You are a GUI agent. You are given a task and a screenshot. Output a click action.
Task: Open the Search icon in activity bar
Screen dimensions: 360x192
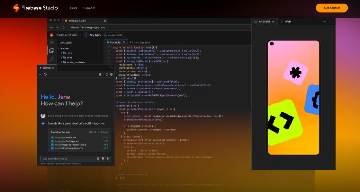point(52,59)
